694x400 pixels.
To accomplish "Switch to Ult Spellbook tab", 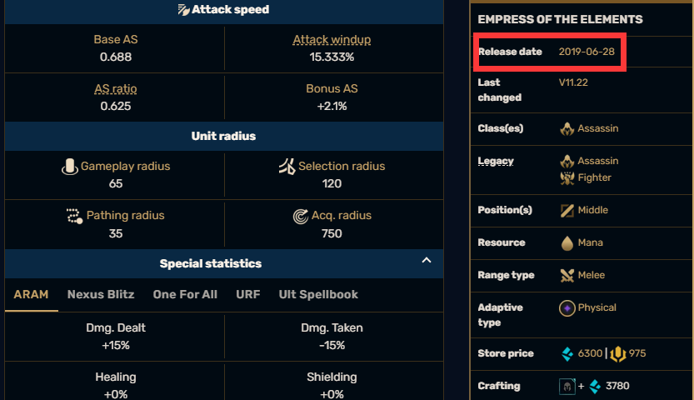I will point(318,295).
